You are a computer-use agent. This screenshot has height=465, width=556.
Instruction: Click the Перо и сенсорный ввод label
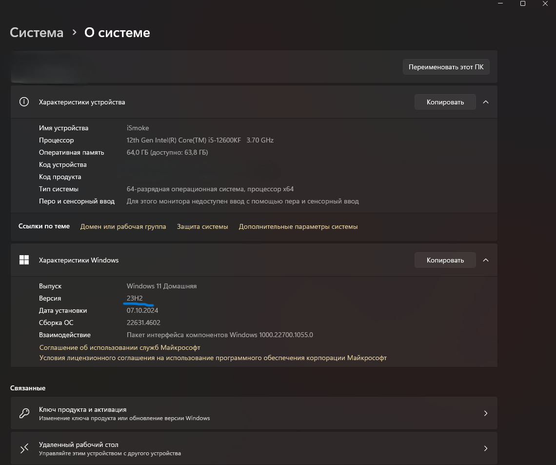pos(77,201)
